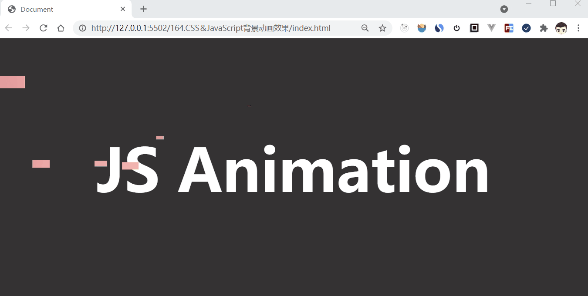Image resolution: width=588 pixels, height=296 pixels.
Task: Reload the current page
Action: (x=44, y=28)
